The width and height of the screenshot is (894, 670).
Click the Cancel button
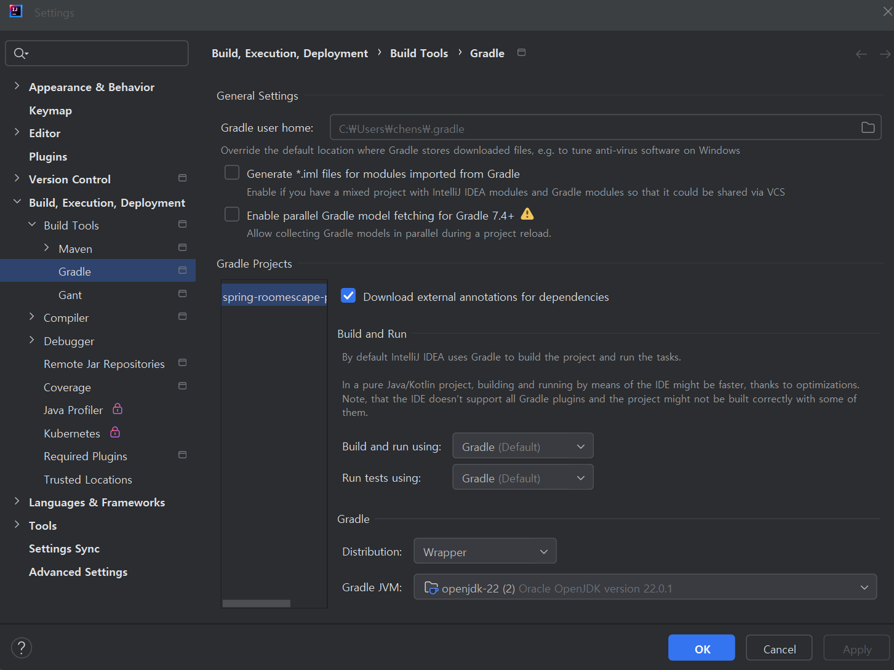pos(780,648)
